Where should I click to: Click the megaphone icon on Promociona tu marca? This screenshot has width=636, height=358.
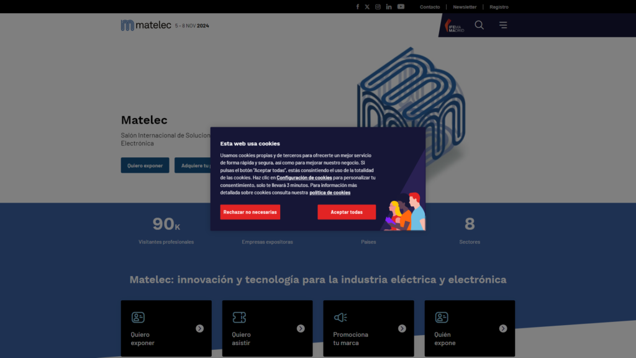[x=340, y=317]
